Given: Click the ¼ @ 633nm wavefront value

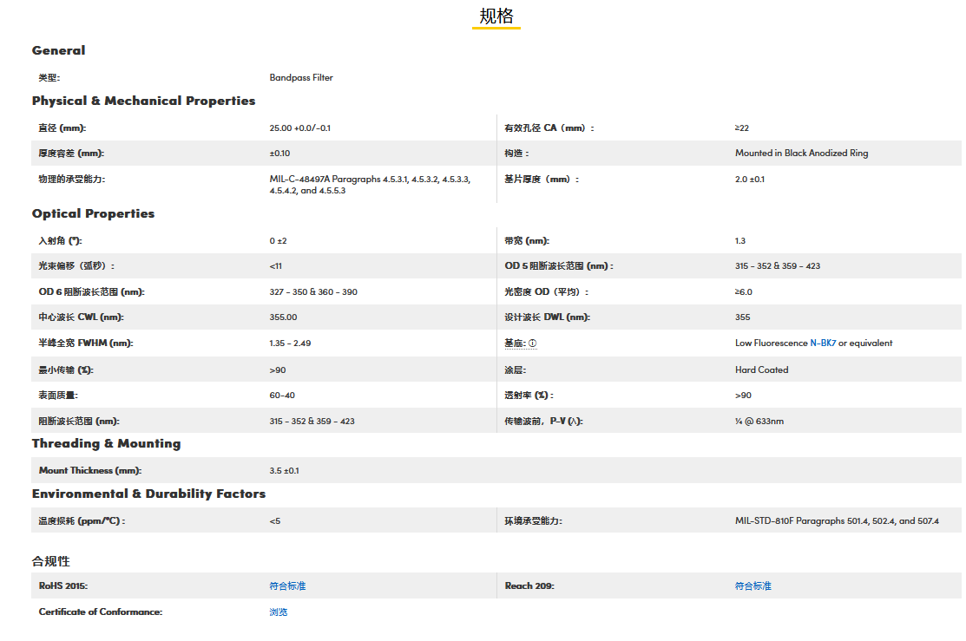Looking at the screenshot, I should click(759, 422).
